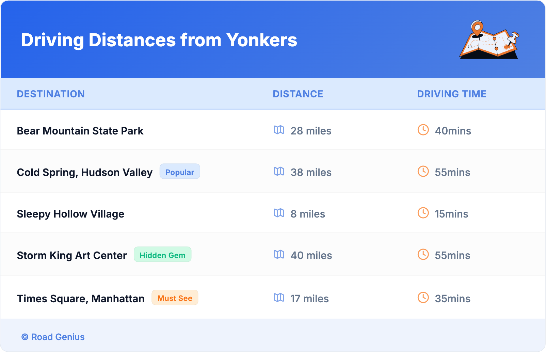This screenshot has height=352, width=546.
Task: Select the Hidden Gem badge
Action: pos(162,255)
